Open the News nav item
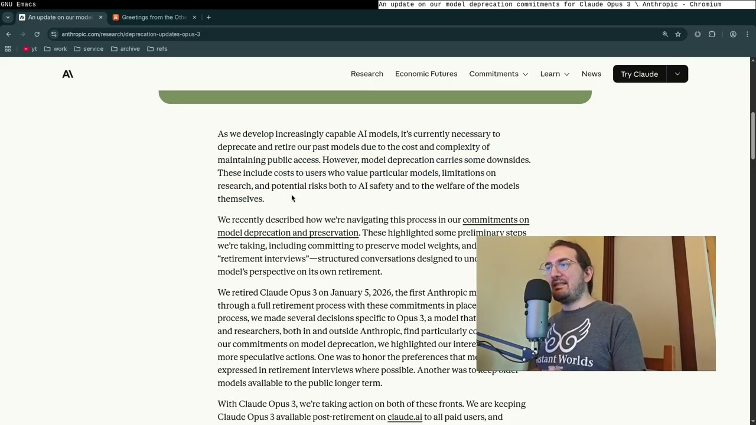 (x=591, y=74)
